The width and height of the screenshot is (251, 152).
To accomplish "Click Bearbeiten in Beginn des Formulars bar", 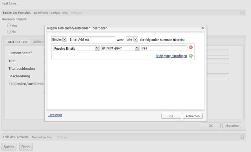I will (x=41, y=13).
